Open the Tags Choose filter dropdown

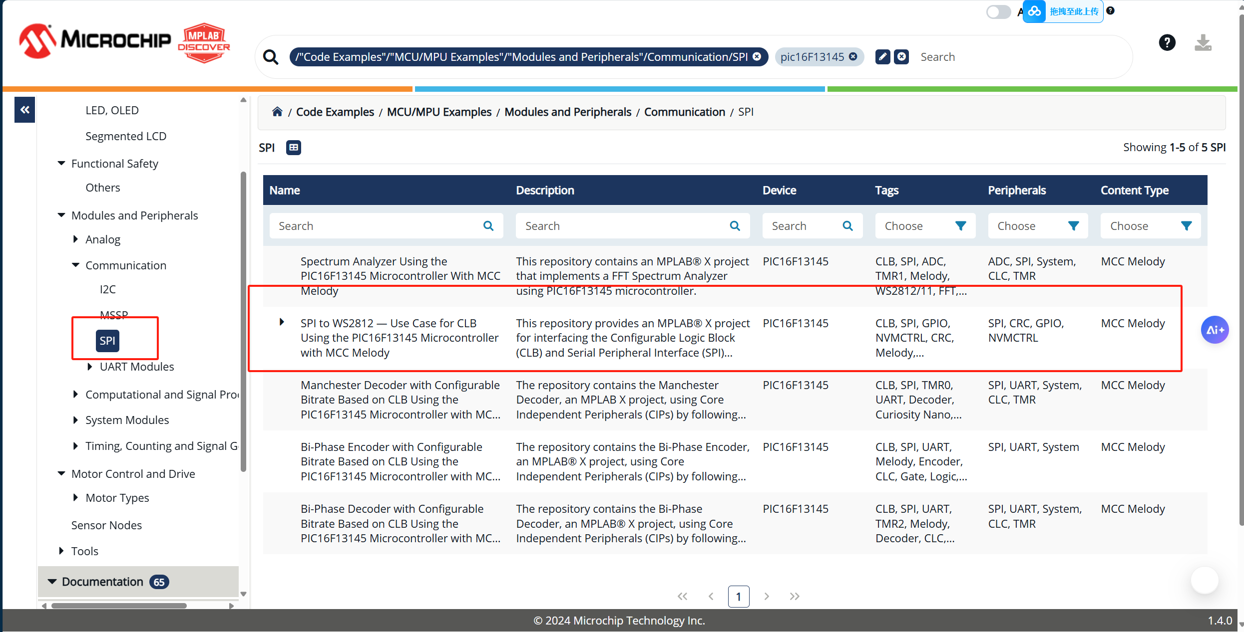[925, 226]
